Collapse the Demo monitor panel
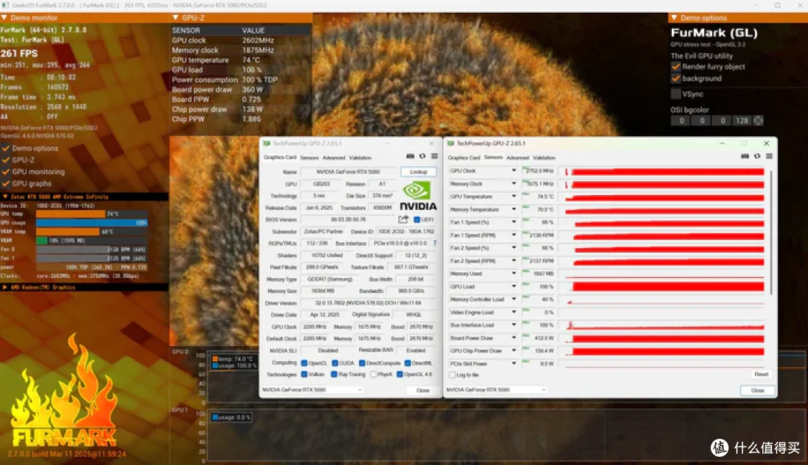Viewport: 808px width, 465px height. (x=4, y=18)
